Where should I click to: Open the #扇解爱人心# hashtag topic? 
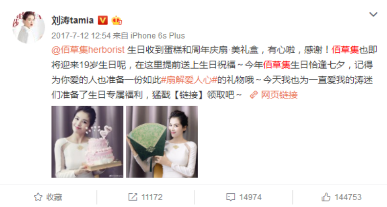pyautogui.click(x=189, y=80)
